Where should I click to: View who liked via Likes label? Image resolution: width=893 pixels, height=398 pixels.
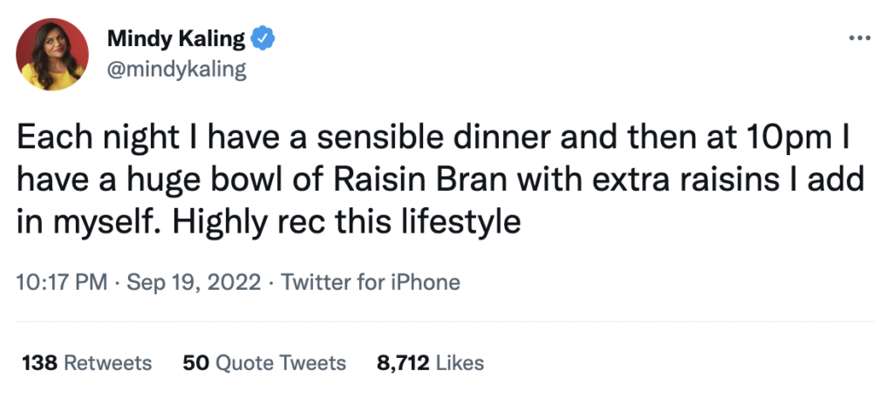coord(459,362)
